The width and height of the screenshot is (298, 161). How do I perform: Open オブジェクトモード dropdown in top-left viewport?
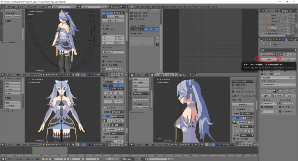[53, 75]
